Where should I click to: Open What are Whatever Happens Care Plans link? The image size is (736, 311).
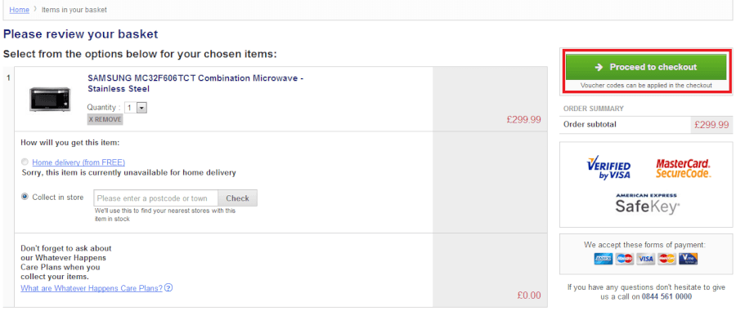coord(92,288)
